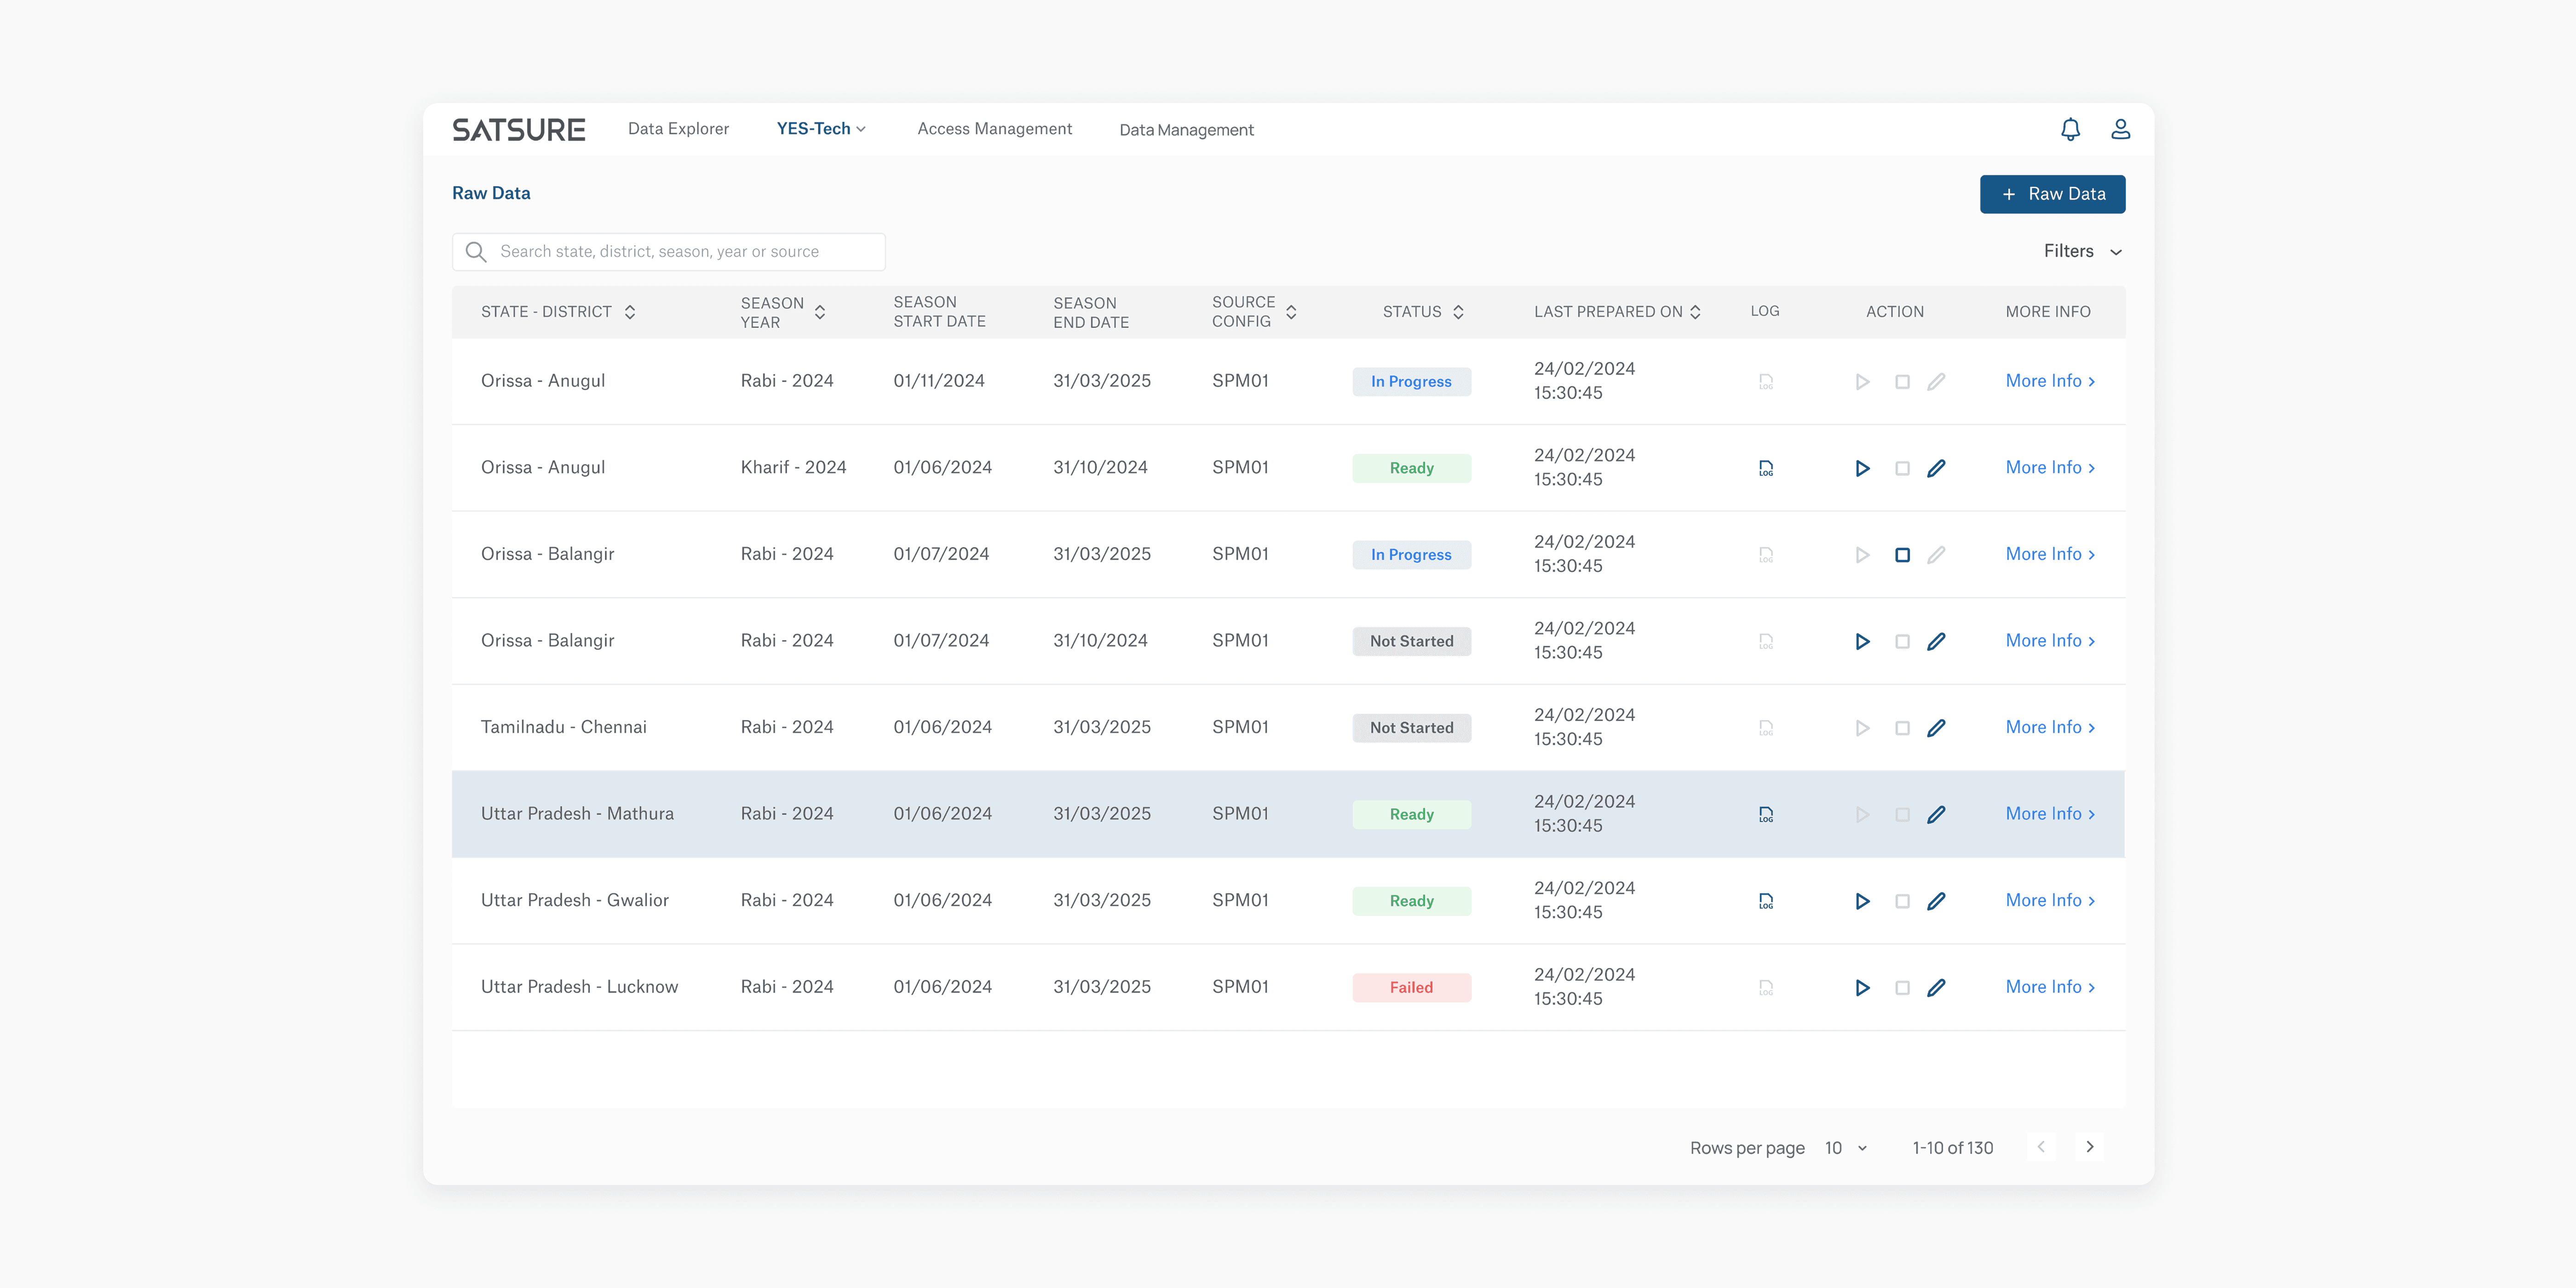
Task: Toggle sort on Last Prepared On column
Action: (x=1695, y=312)
